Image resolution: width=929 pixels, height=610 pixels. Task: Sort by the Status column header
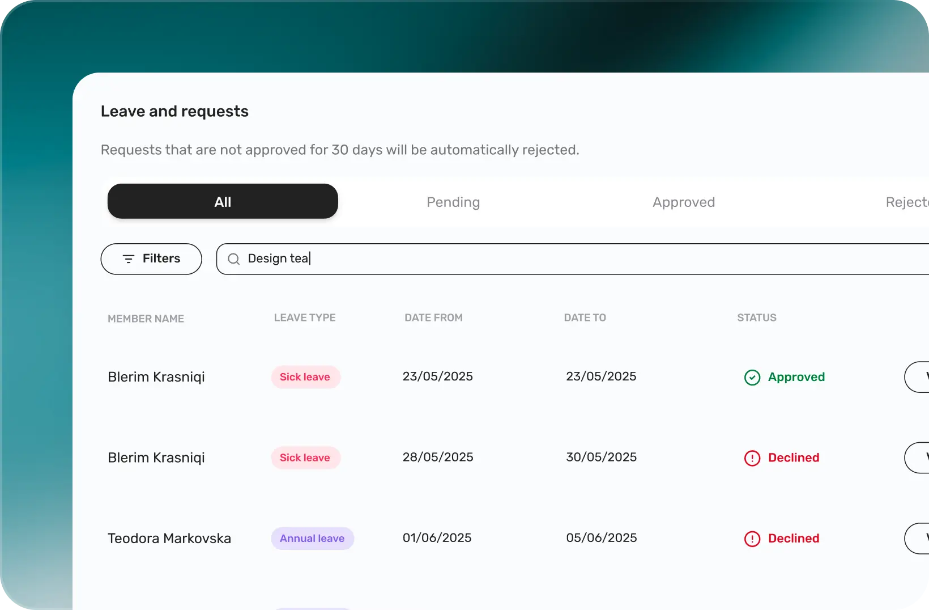756,318
